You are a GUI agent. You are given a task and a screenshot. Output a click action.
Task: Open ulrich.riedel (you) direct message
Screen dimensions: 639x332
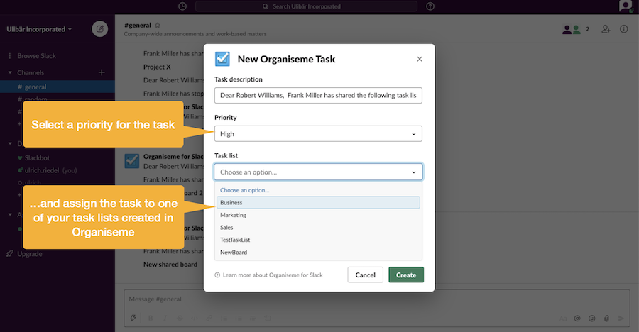click(x=50, y=170)
